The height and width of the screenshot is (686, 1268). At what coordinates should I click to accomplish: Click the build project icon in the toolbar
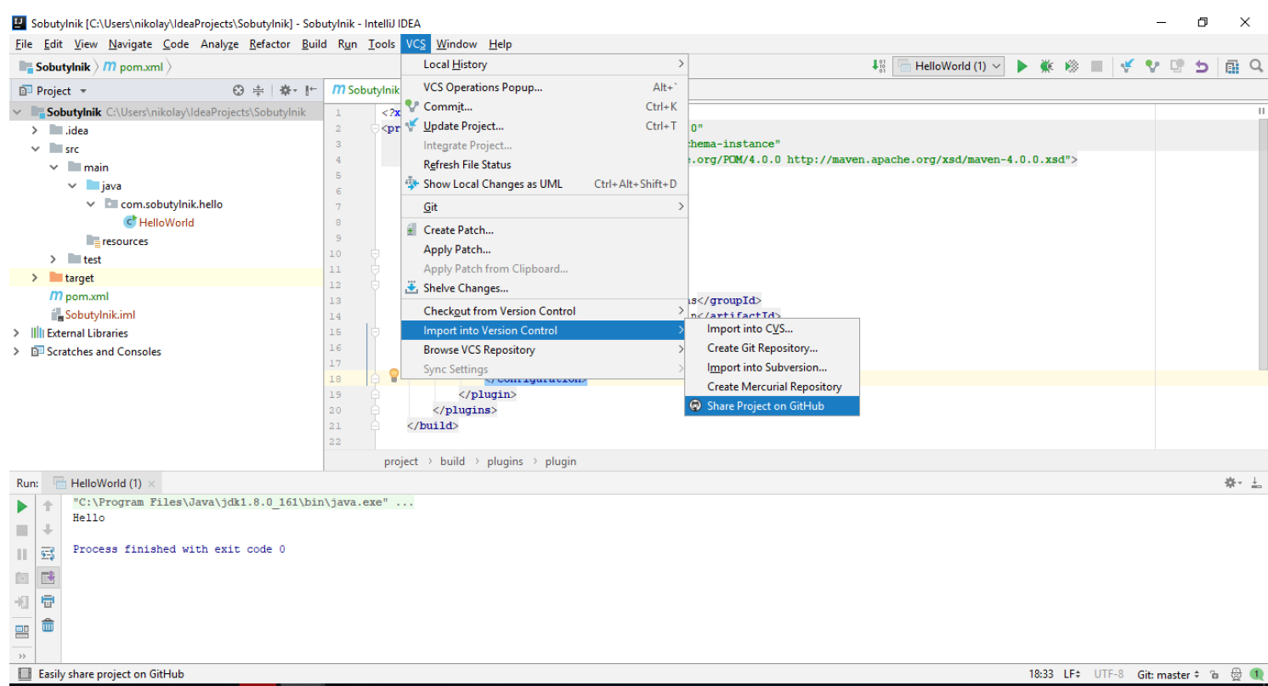pos(880,66)
